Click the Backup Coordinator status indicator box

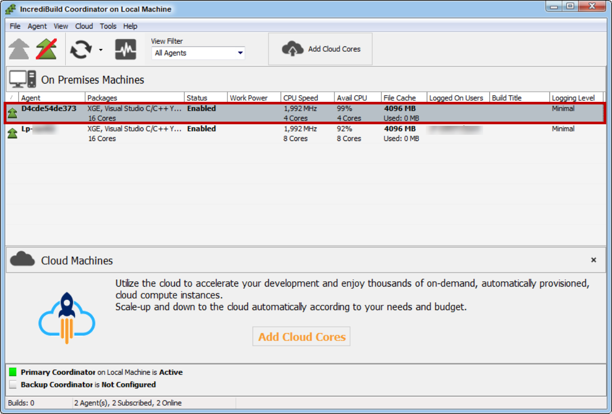point(13,385)
